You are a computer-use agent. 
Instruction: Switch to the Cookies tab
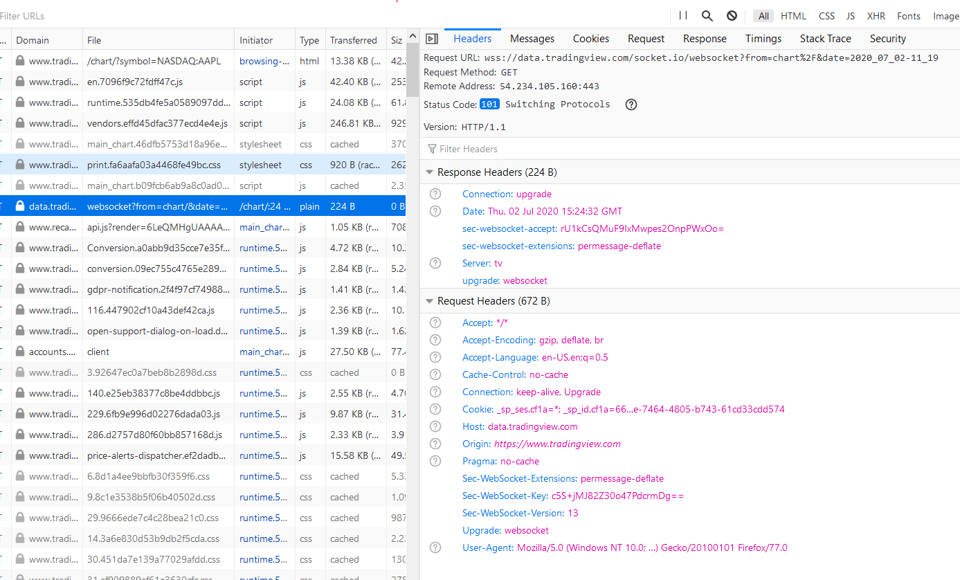[x=590, y=38]
